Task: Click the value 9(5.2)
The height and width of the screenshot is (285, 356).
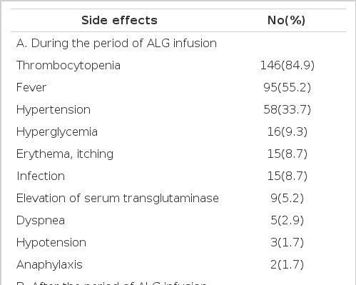Action: [x=288, y=198]
